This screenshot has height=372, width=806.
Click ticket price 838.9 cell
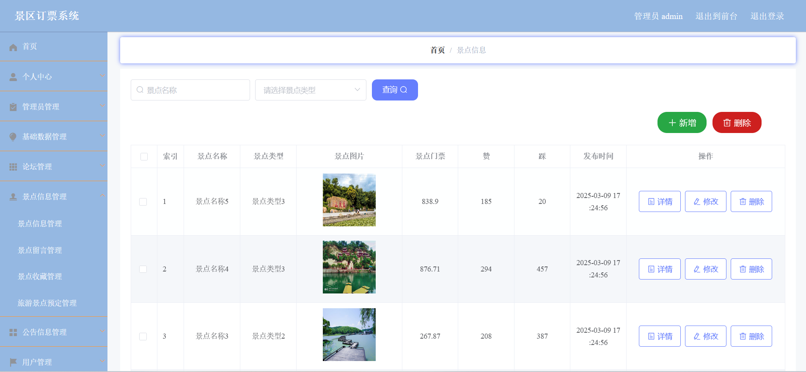click(x=430, y=202)
